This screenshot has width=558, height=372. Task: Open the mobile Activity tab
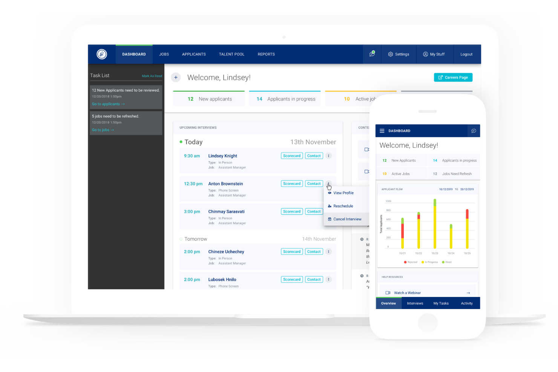[467, 303]
